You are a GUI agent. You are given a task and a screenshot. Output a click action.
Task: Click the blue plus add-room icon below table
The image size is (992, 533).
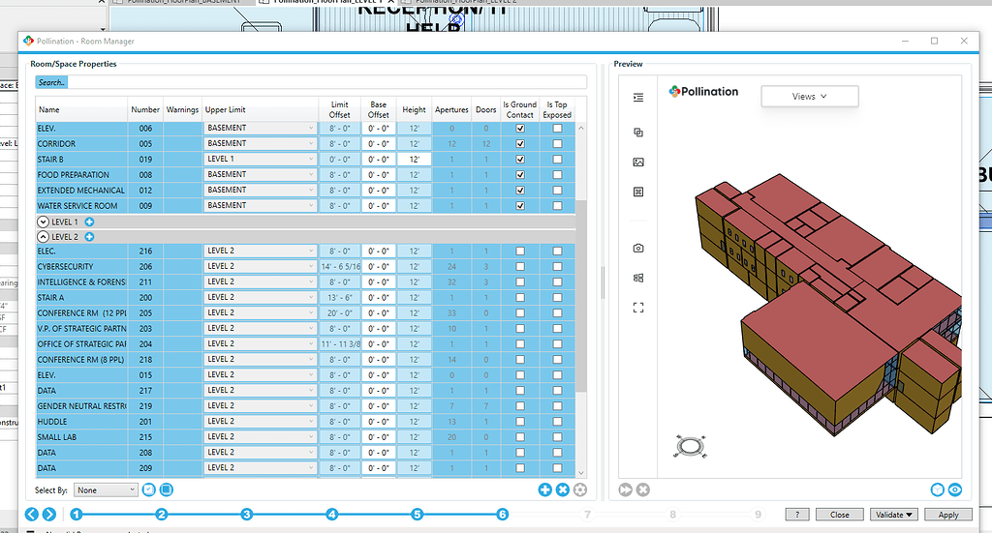pos(544,490)
